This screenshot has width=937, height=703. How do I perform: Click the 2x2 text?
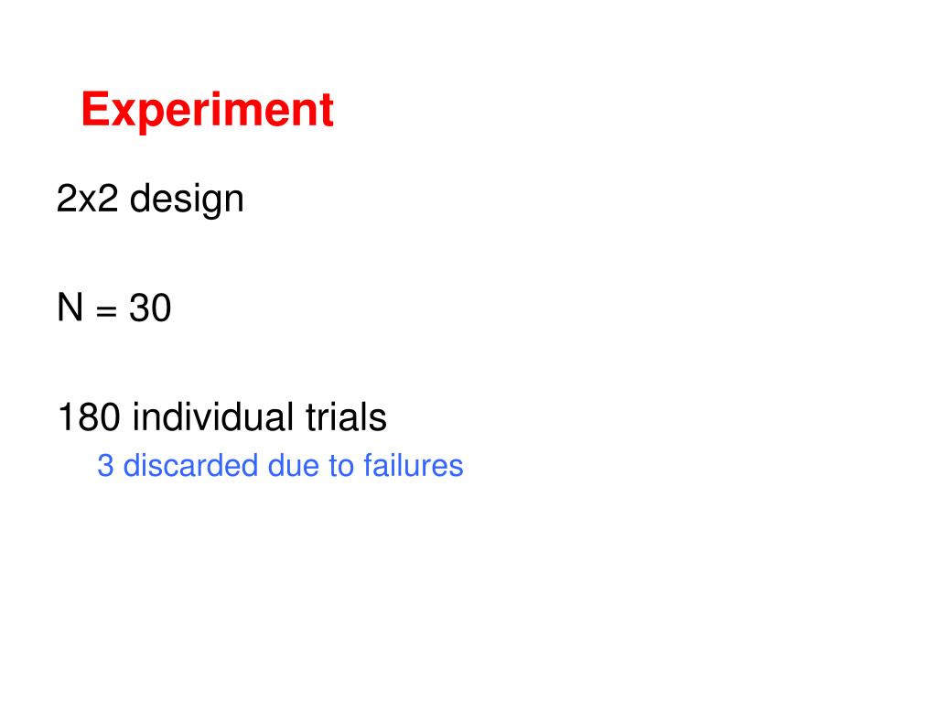pos(87,199)
